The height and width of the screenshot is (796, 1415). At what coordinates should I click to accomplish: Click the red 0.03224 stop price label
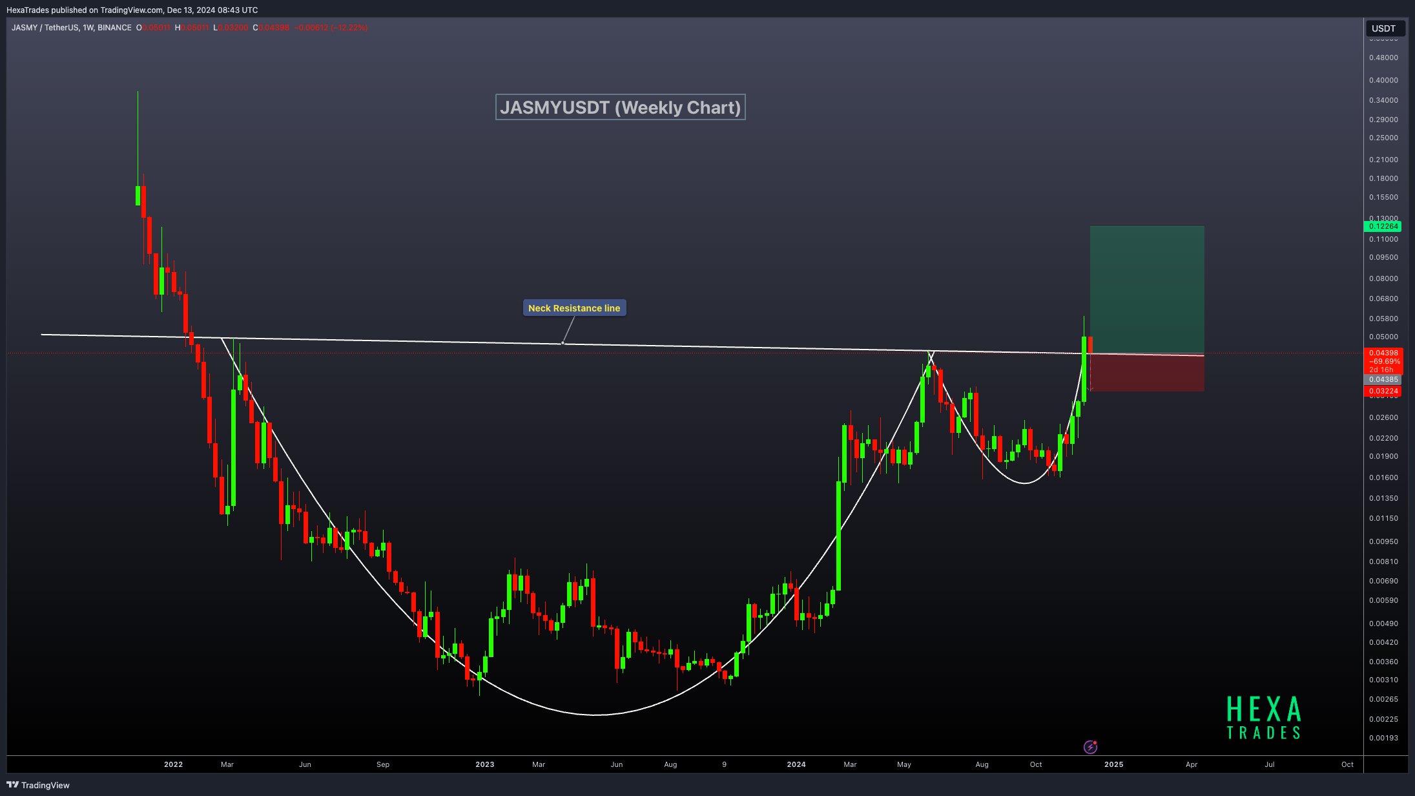click(1382, 391)
